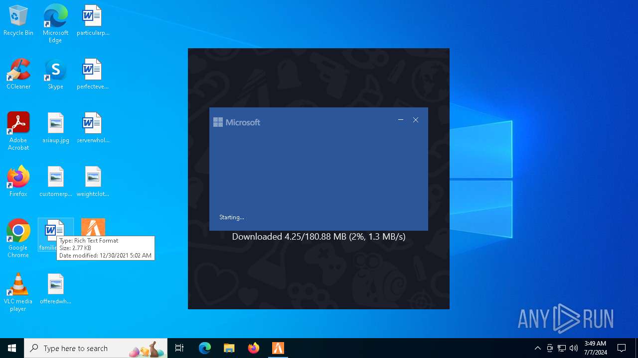Select the offeredwh... image file
This screenshot has width=638, height=358.
coord(55,289)
